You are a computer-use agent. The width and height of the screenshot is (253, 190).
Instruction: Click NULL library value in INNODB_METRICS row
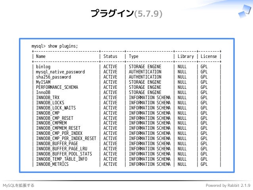tap(182, 164)
